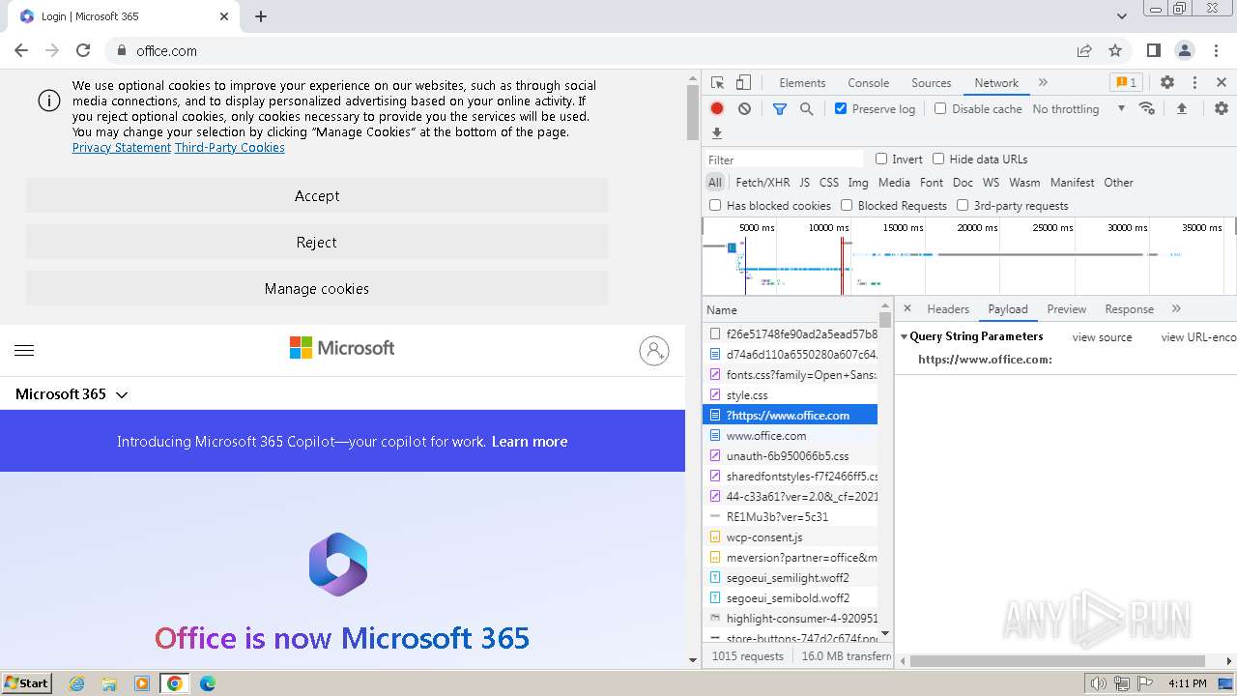This screenshot has height=696, width=1237.
Task: Clear the network log
Action: (744, 109)
